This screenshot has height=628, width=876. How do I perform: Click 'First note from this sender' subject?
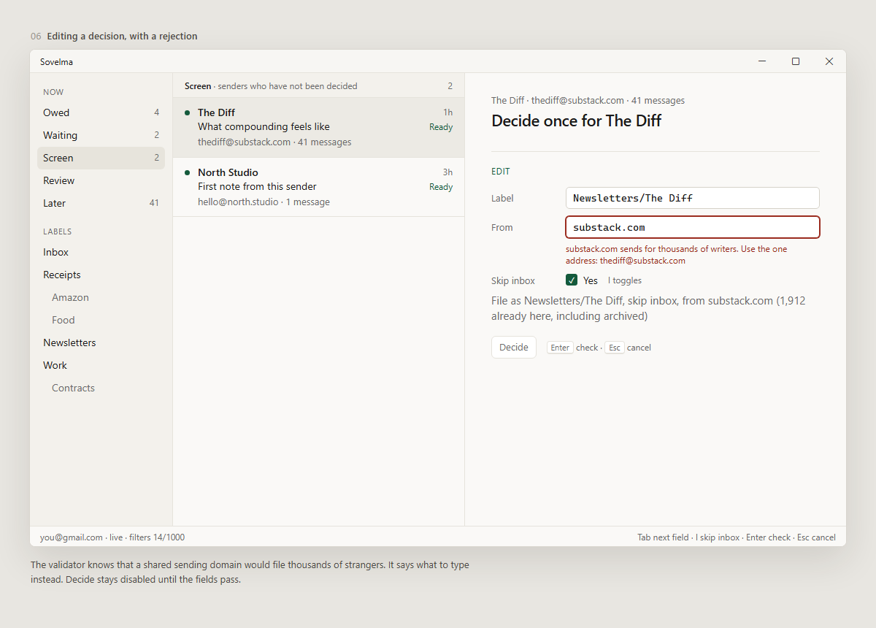click(257, 186)
